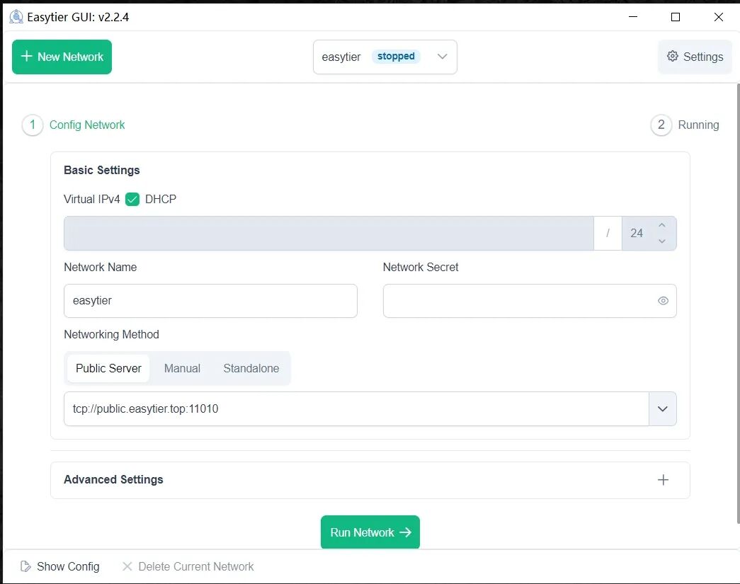Minimize the Easytier GUI window
The width and height of the screenshot is (740, 584).
633,17
